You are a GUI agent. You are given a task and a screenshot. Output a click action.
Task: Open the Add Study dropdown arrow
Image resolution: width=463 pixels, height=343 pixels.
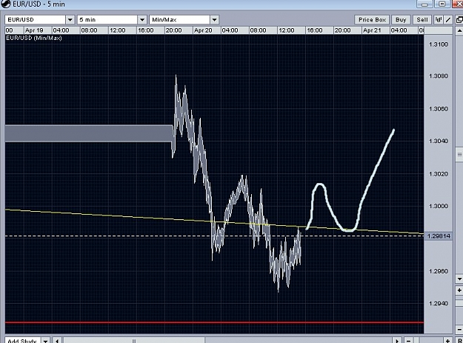(45, 341)
